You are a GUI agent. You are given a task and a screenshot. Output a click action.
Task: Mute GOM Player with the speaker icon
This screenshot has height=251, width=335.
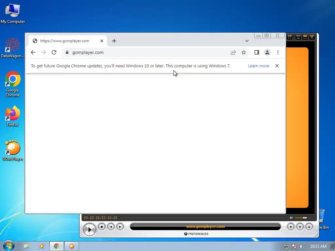pyautogui.click(x=291, y=218)
